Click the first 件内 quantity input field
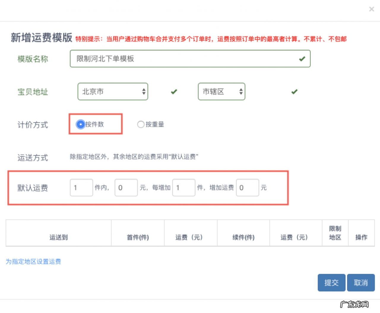 point(81,187)
